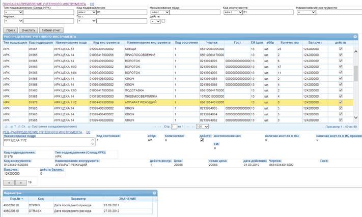
Task: Go to the previous page in pager
Action: (x=160, y=127)
